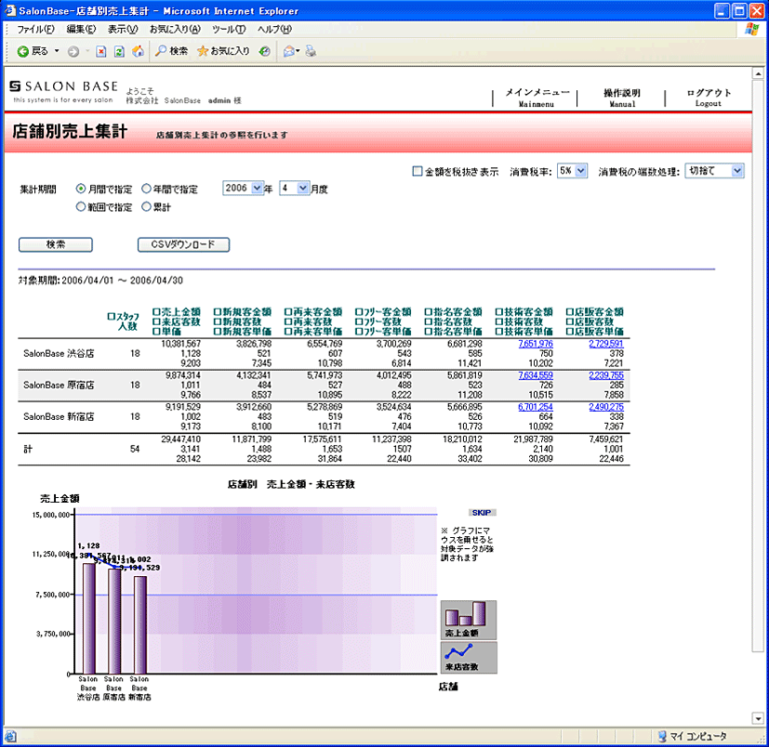The width and height of the screenshot is (769, 747).
Task: Open the ツール(T) menu
Action: (x=229, y=30)
